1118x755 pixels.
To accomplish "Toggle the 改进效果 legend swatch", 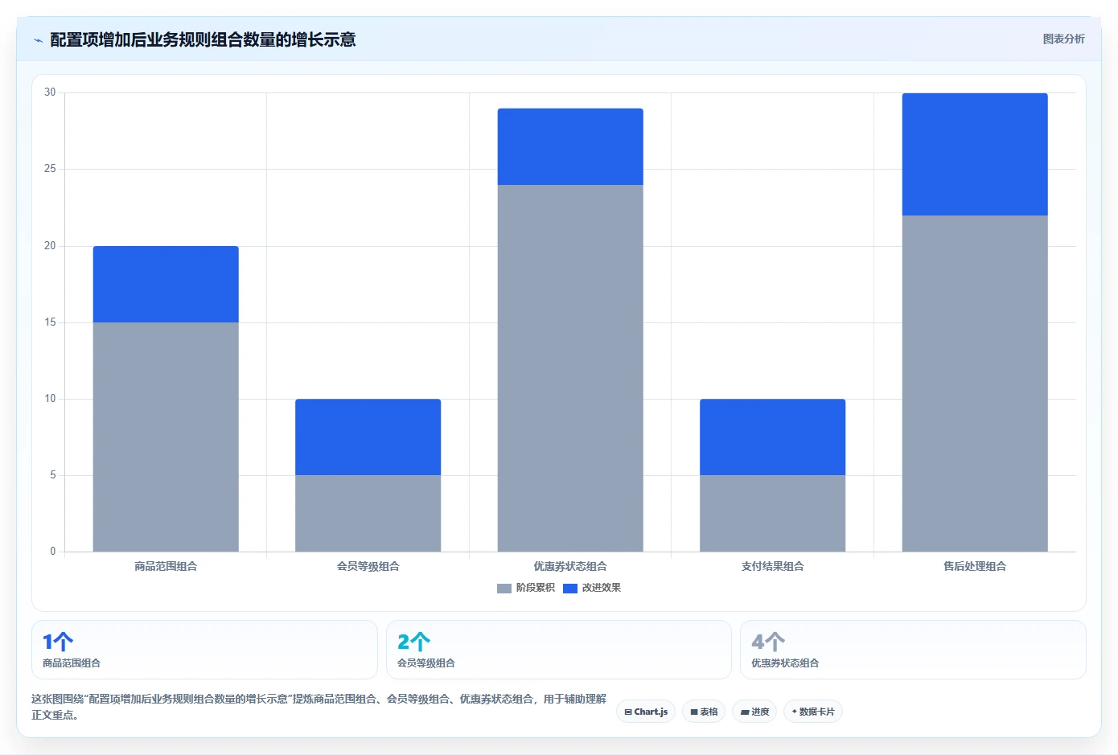I will (x=570, y=589).
